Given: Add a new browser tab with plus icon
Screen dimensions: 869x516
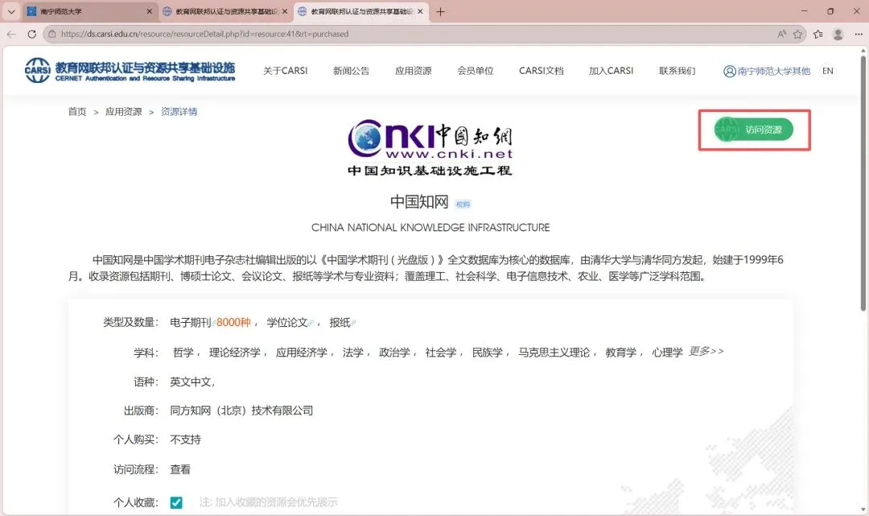Looking at the screenshot, I should [441, 11].
